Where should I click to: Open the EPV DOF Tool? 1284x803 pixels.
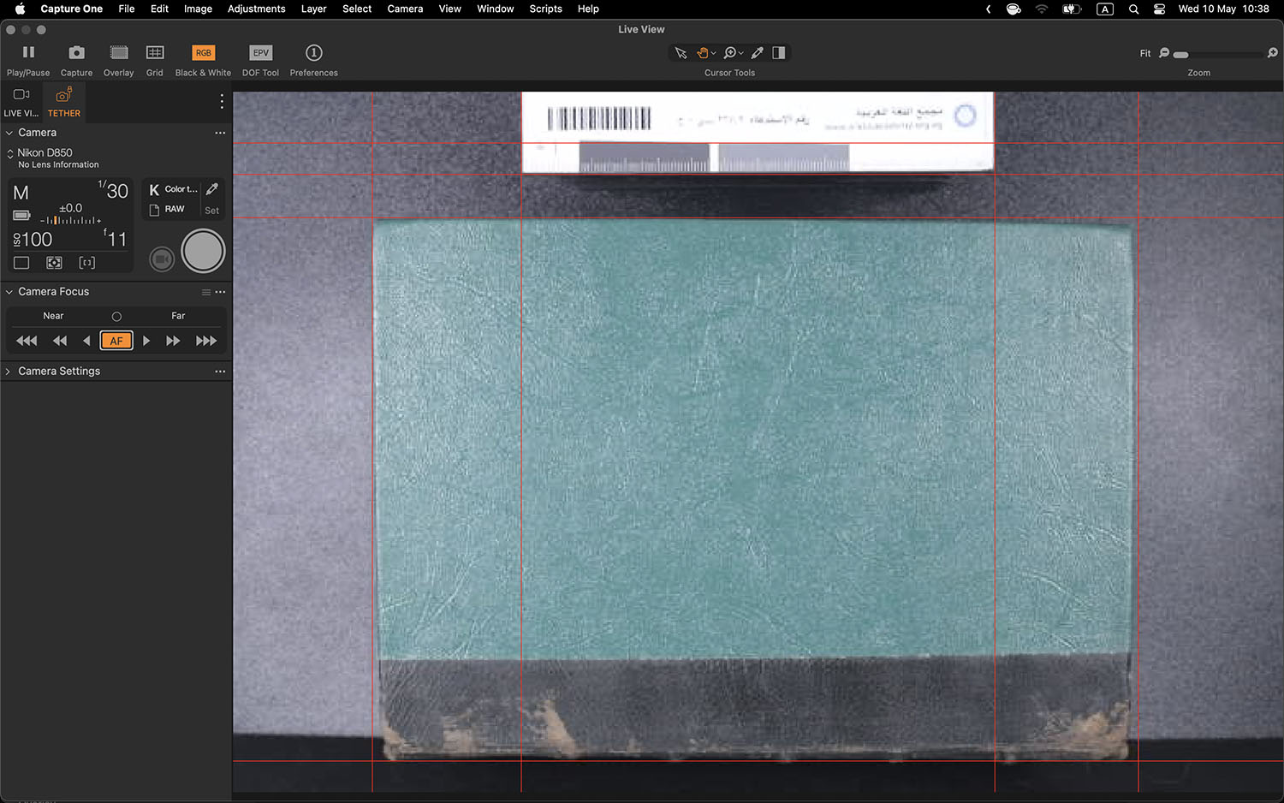(x=261, y=52)
